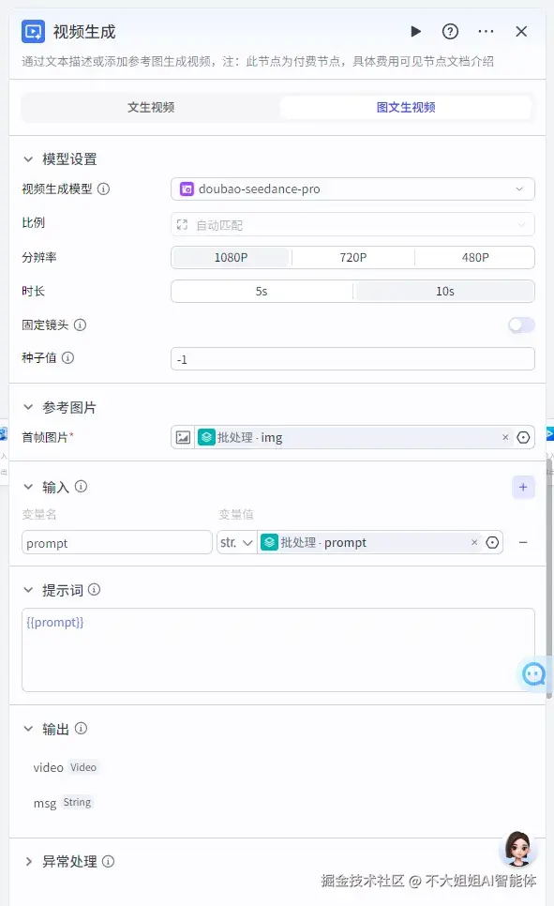Click the 视频生成 node icon in header
The height and width of the screenshot is (906, 554).
[33, 31]
